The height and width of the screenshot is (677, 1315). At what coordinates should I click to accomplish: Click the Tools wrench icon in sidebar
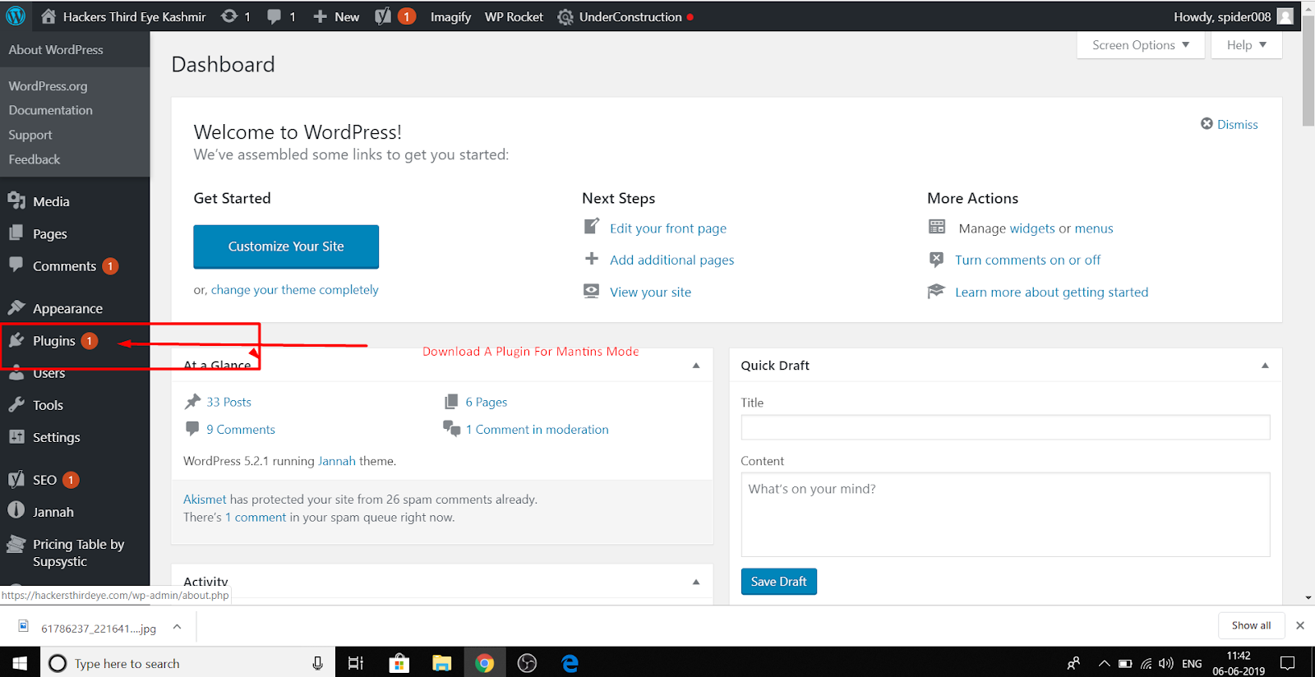16,404
